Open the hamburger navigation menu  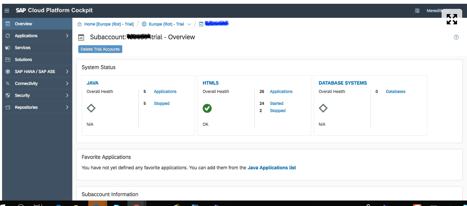click(7, 11)
